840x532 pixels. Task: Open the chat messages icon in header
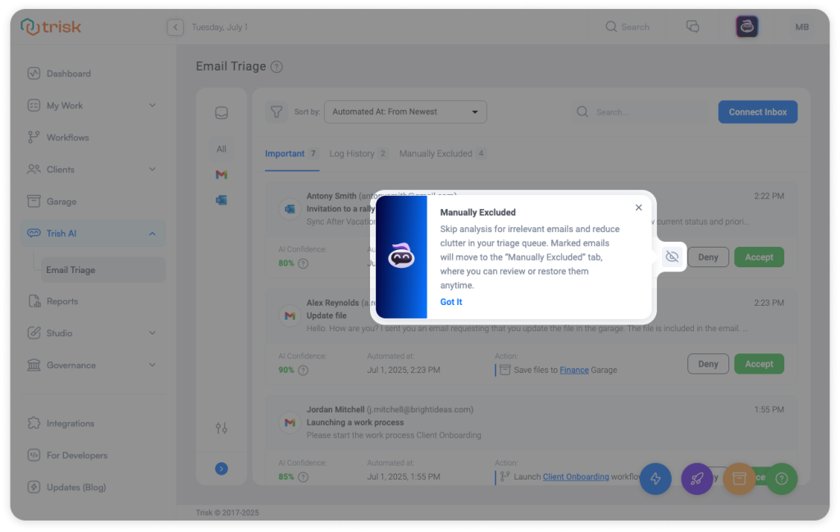tap(692, 27)
